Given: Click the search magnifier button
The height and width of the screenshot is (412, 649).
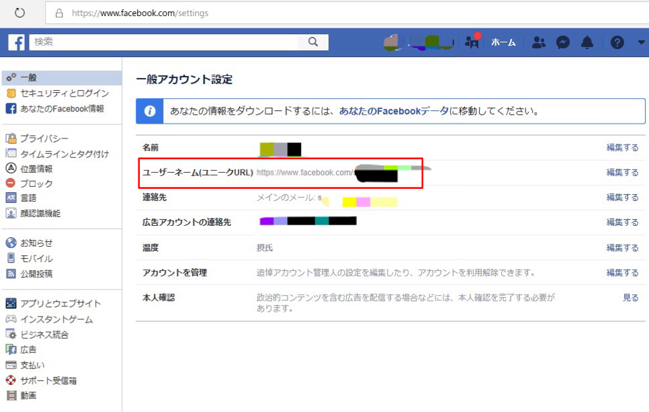Looking at the screenshot, I should (x=313, y=42).
